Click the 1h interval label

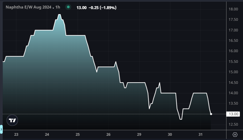tap(58, 7)
